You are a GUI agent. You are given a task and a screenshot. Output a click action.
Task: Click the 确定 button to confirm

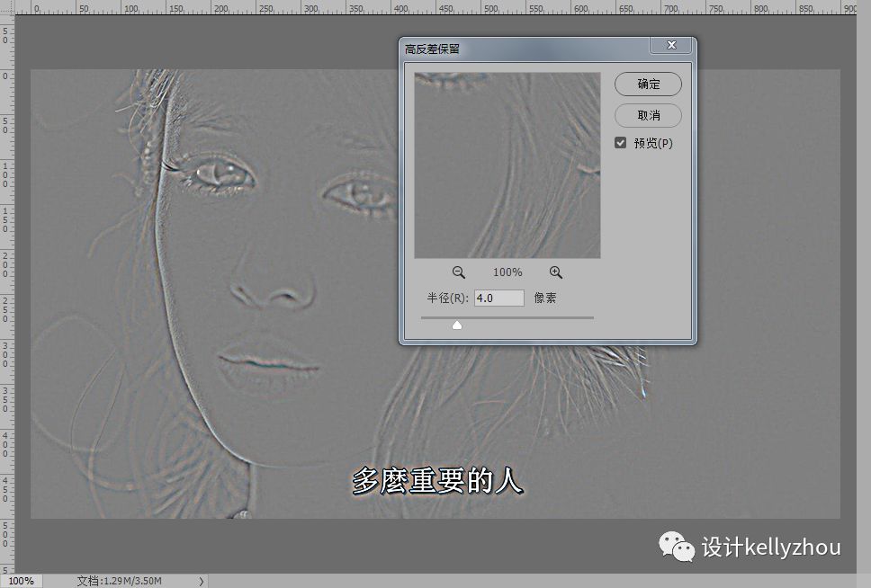[648, 84]
